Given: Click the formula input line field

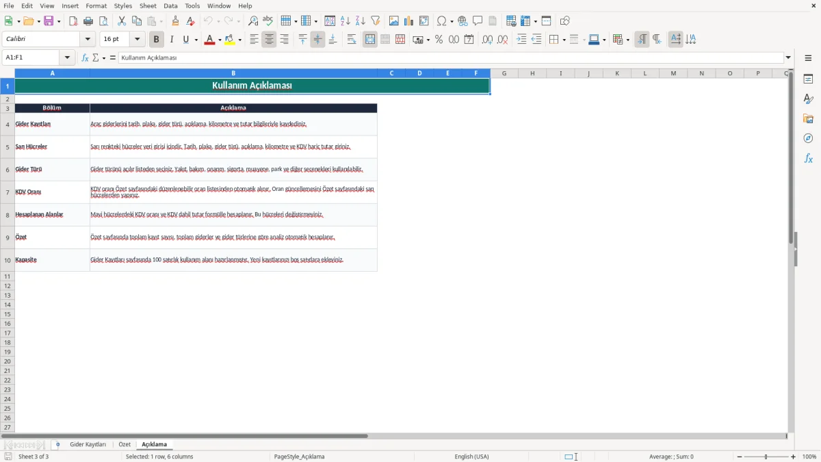Looking at the screenshot, I should pos(451,58).
